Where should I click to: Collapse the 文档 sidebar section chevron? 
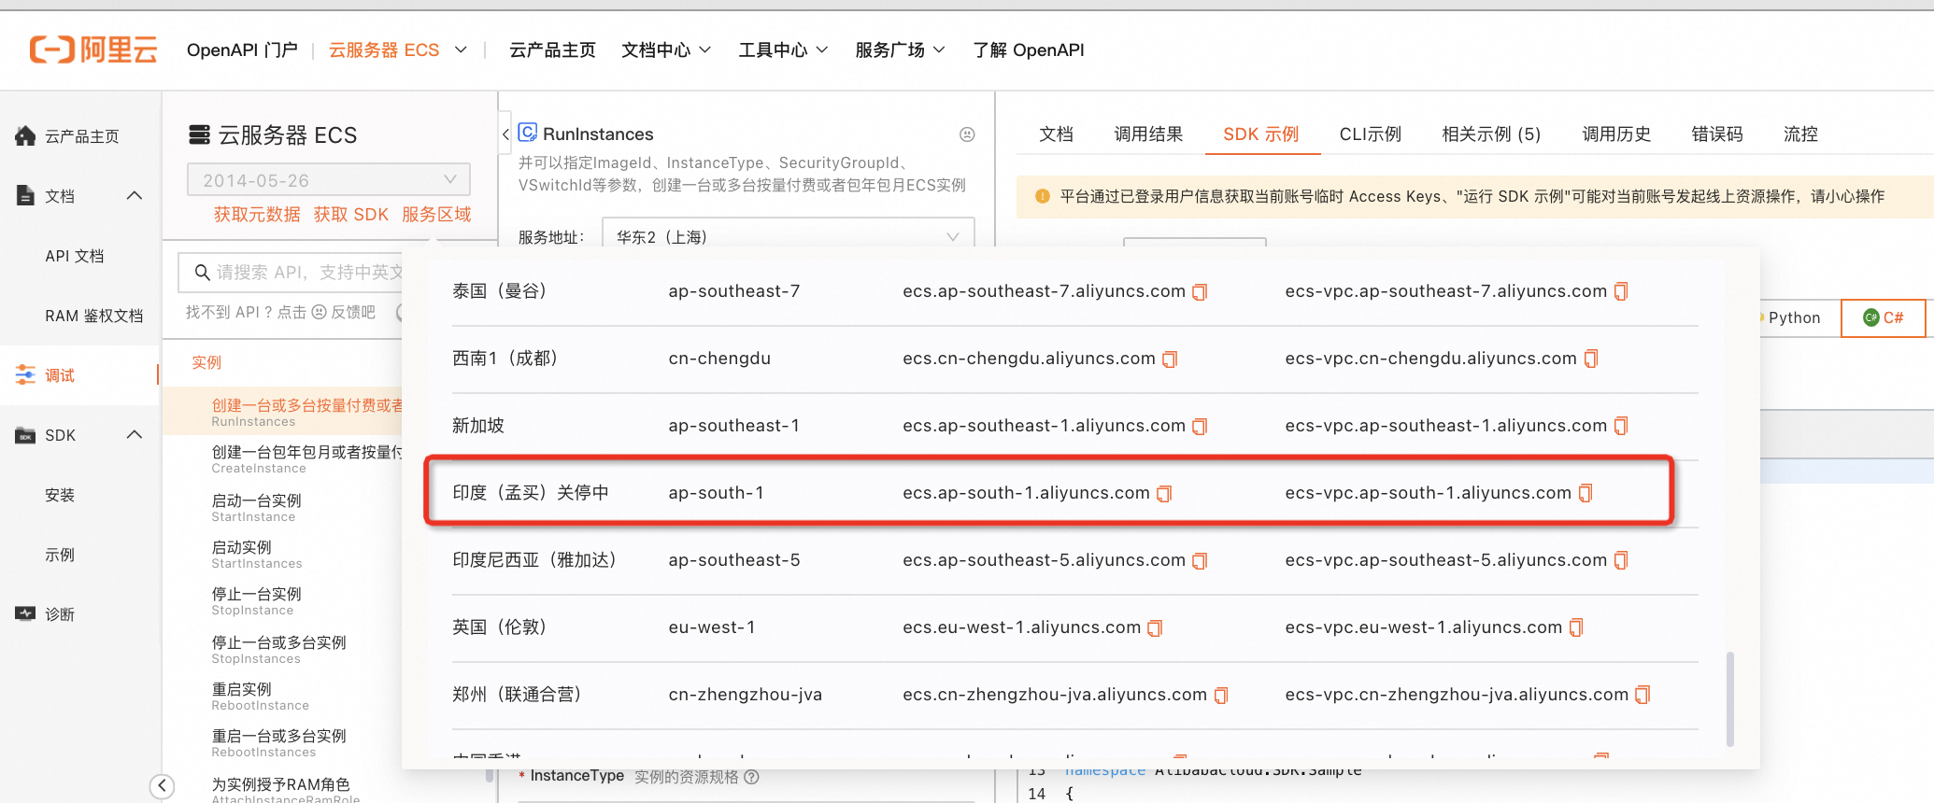click(135, 195)
